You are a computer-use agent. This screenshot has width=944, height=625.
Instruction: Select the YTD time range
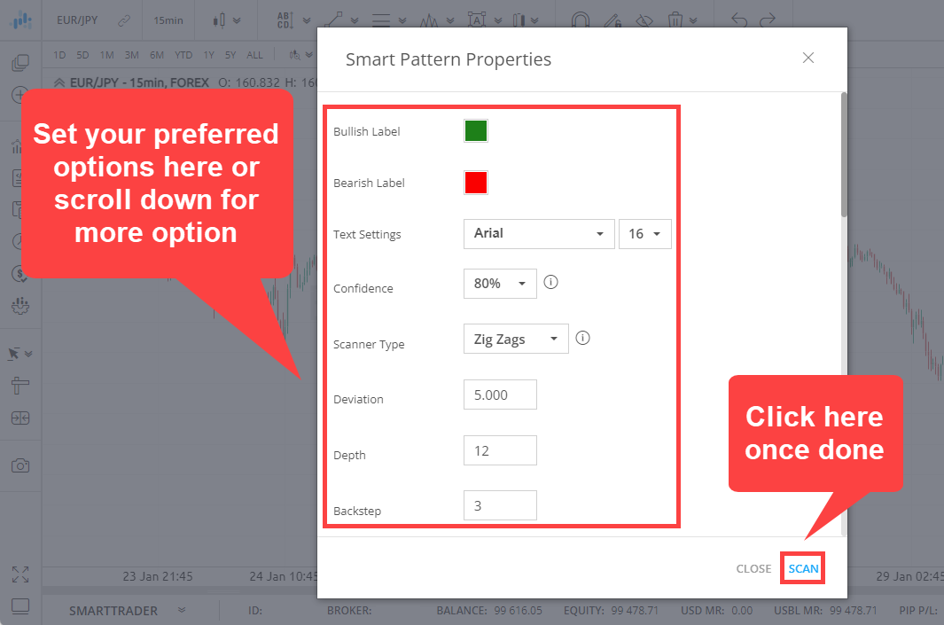(x=183, y=54)
